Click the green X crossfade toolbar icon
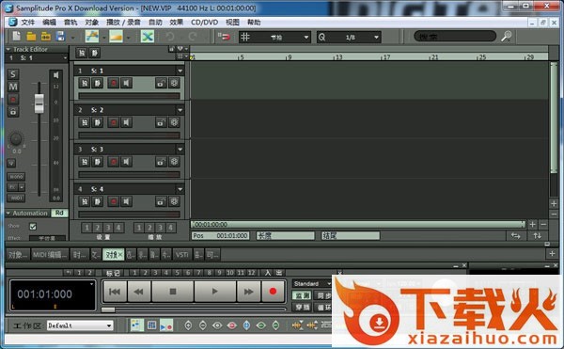Image resolution: width=564 pixels, height=349 pixels. pyautogui.click(x=148, y=37)
